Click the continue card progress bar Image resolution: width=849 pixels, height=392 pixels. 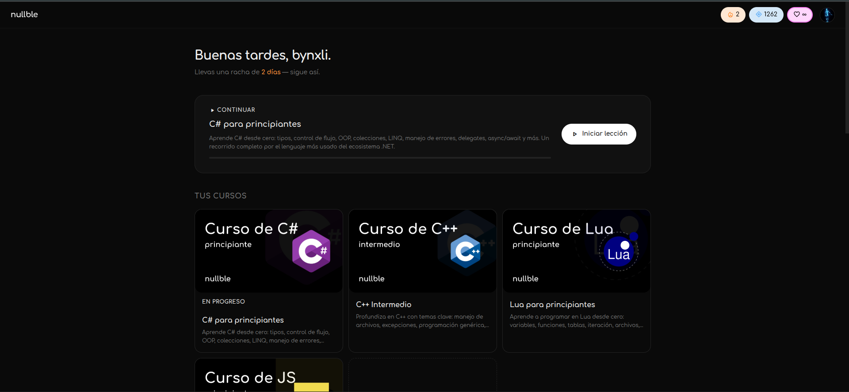(380, 157)
